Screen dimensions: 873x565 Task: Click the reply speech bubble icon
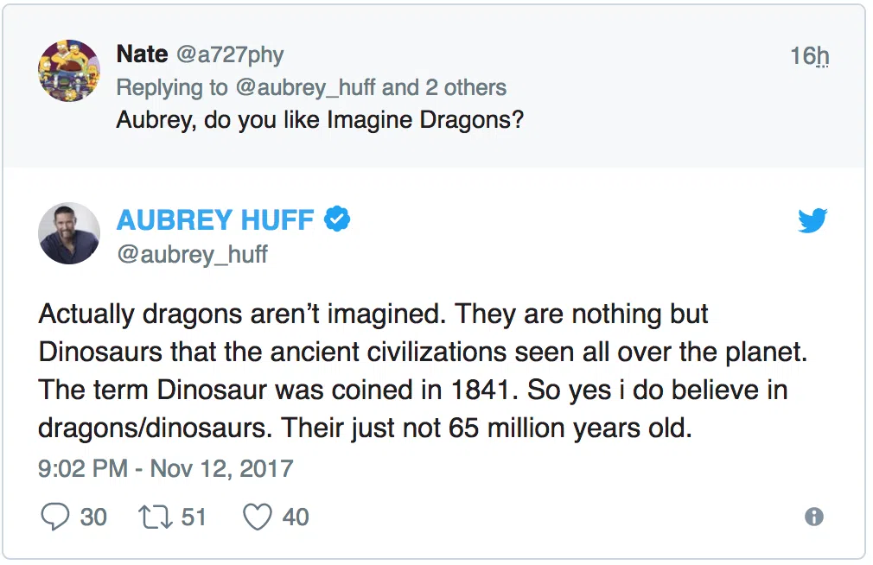tap(55, 517)
